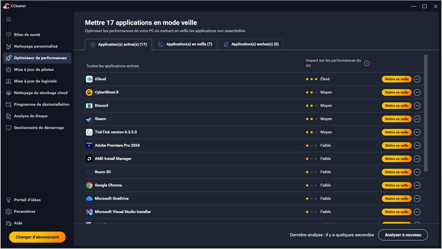Click the Microsoft OneDrive cloud icon
442x249 pixels.
coord(89,198)
